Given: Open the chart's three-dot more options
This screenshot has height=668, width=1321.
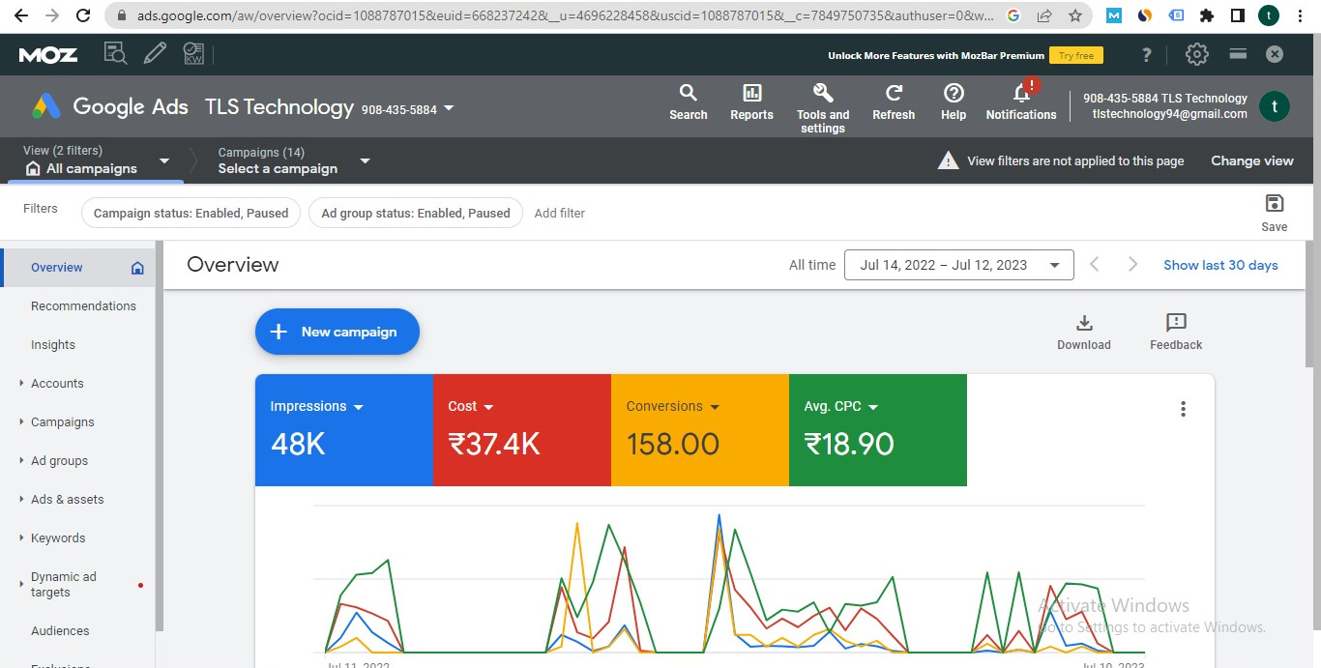Looking at the screenshot, I should [x=1183, y=409].
